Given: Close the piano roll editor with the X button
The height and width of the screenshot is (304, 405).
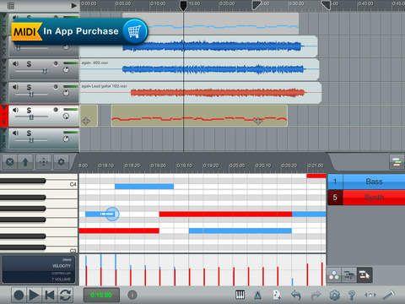Looking at the screenshot, I should click(x=10, y=162).
